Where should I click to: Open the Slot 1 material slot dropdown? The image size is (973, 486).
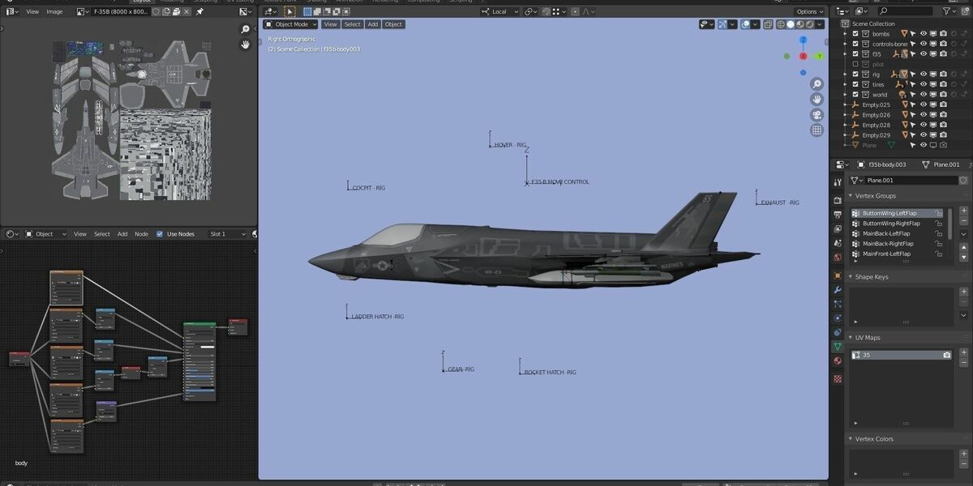227,234
